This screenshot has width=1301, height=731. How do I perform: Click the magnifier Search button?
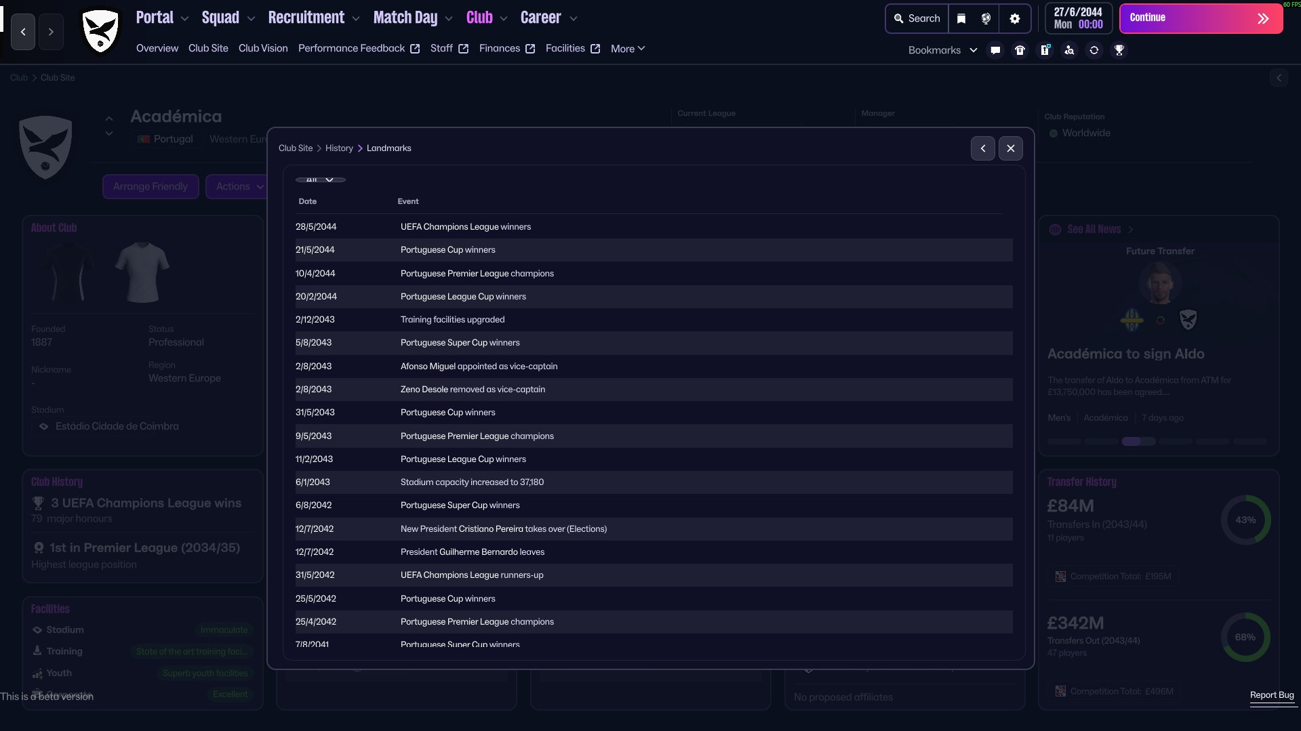(x=917, y=19)
